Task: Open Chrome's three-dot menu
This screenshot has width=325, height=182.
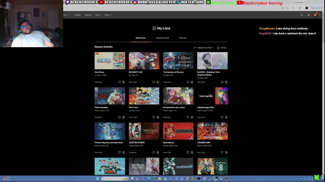Action: [321, 8]
